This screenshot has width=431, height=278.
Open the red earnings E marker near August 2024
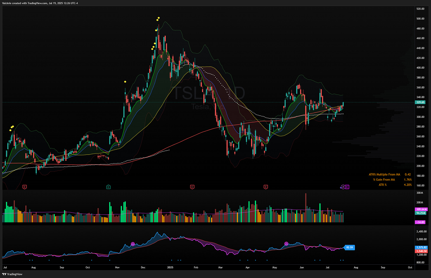(x=25, y=187)
